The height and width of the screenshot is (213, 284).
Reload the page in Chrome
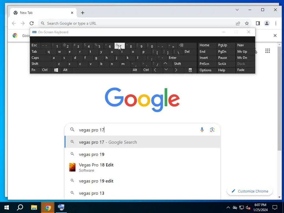pyautogui.click(x=32, y=23)
